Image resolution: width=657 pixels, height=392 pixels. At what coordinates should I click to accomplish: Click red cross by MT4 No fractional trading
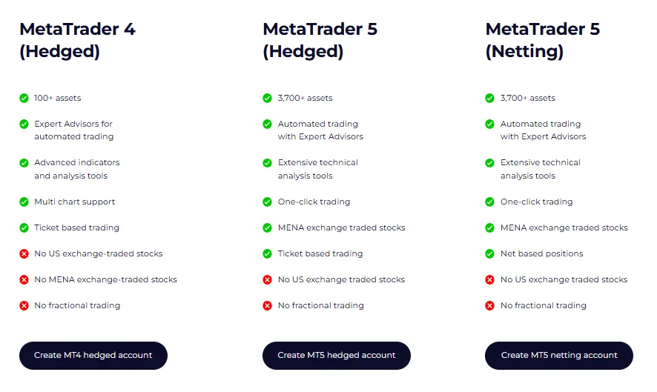pyautogui.click(x=24, y=305)
